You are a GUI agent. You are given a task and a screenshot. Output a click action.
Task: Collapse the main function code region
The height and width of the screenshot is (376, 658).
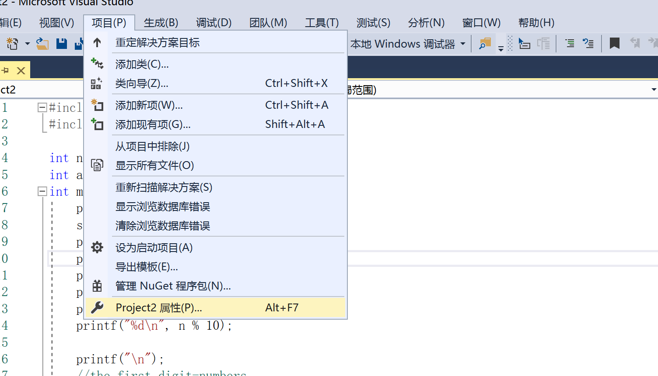(x=42, y=191)
